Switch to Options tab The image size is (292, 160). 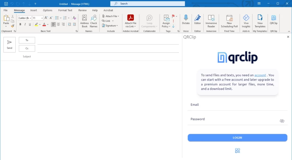[x=48, y=10]
